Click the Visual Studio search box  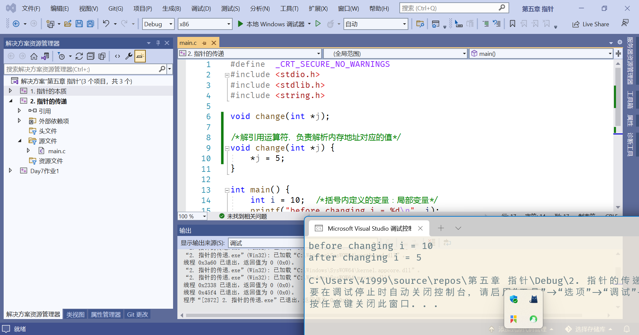[454, 8]
